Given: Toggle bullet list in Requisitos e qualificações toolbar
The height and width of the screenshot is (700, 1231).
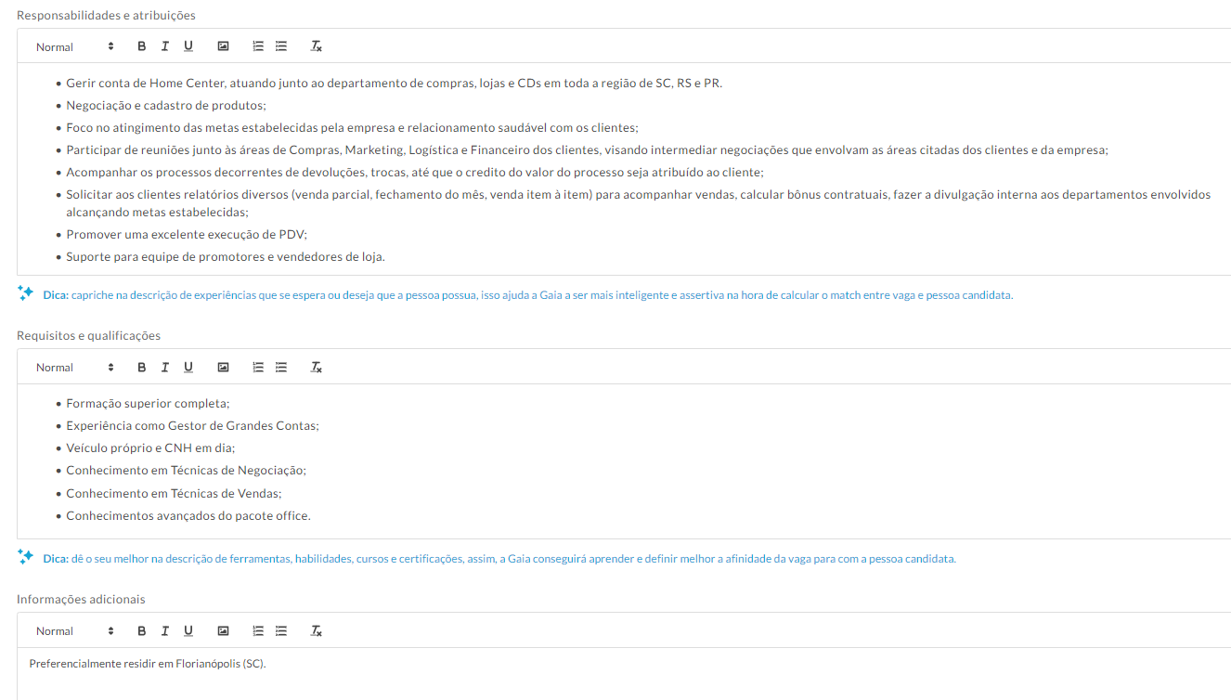Looking at the screenshot, I should [x=281, y=368].
